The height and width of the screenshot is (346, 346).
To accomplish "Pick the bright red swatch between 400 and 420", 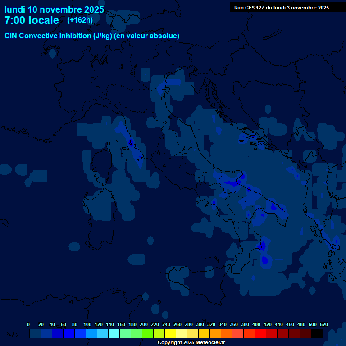I will pos(260,334).
